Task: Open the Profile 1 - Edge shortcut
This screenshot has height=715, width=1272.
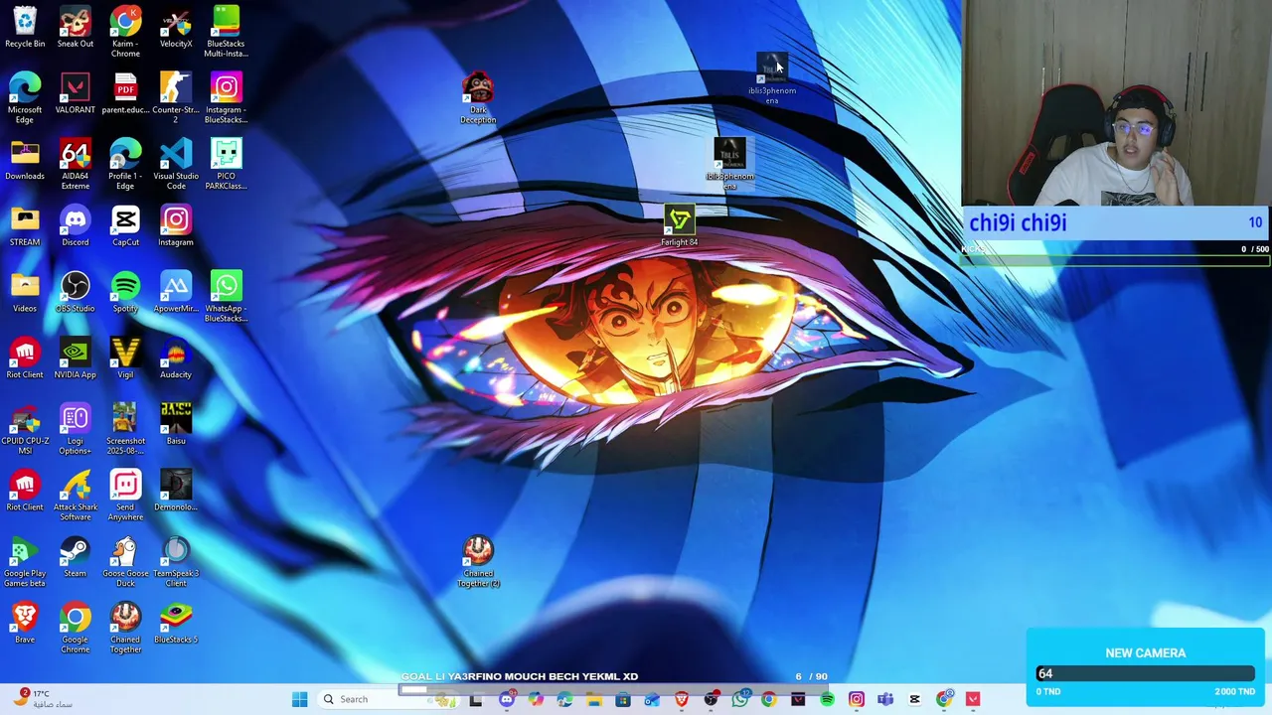Action: point(125,165)
